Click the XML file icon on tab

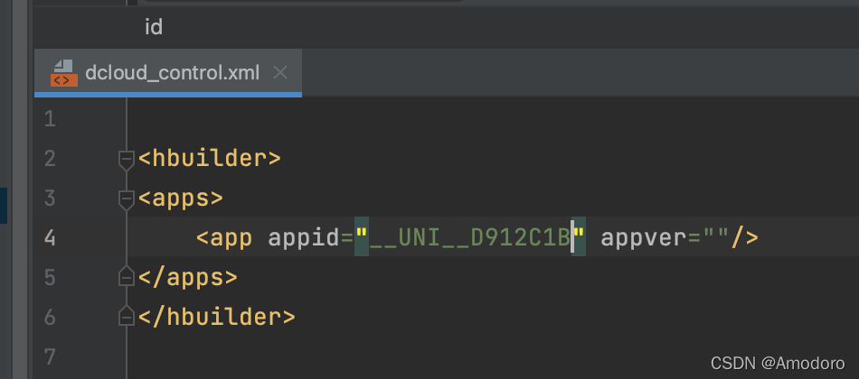(64, 73)
